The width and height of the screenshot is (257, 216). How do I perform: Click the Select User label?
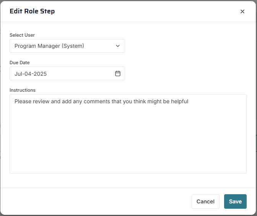coord(22,35)
